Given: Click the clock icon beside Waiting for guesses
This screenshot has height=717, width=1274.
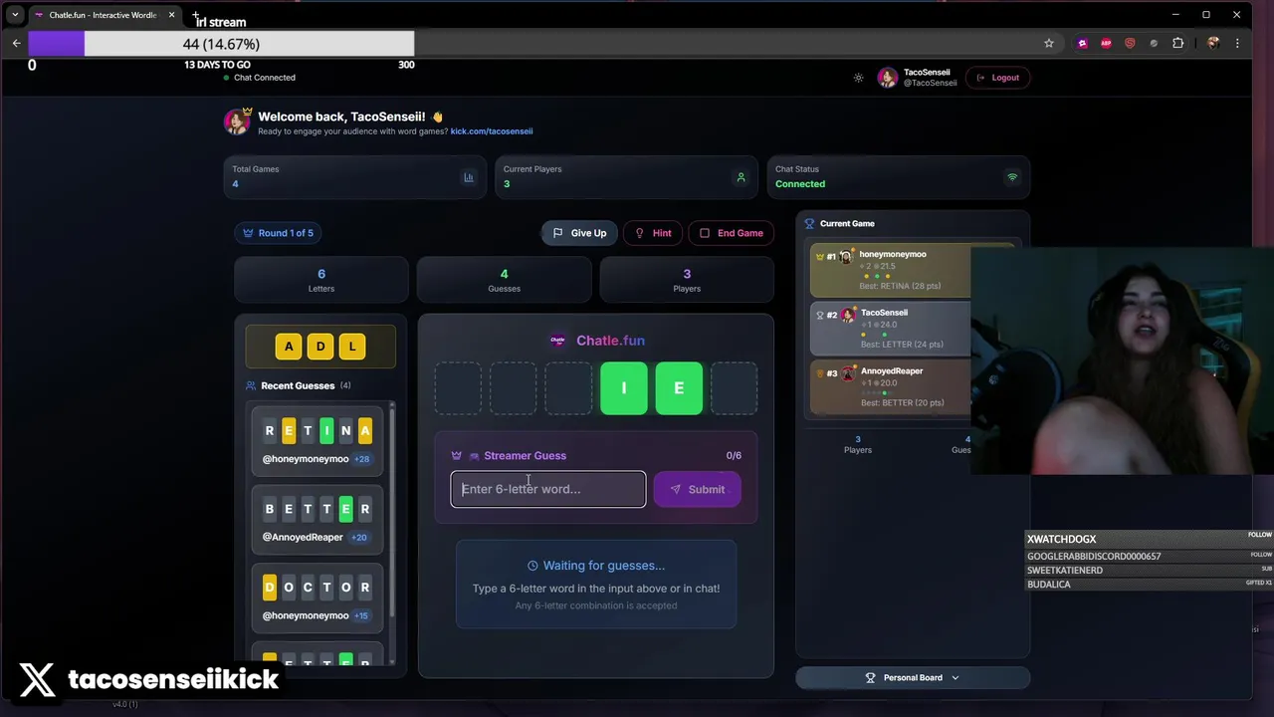Looking at the screenshot, I should (532, 566).
